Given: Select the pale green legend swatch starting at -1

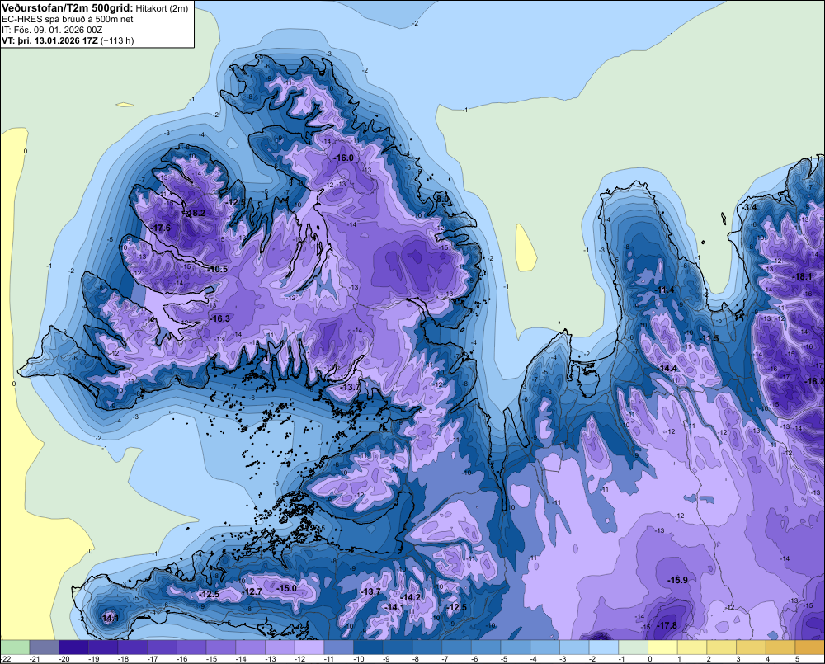Looking at the screenshot, I should click(634, 648).
